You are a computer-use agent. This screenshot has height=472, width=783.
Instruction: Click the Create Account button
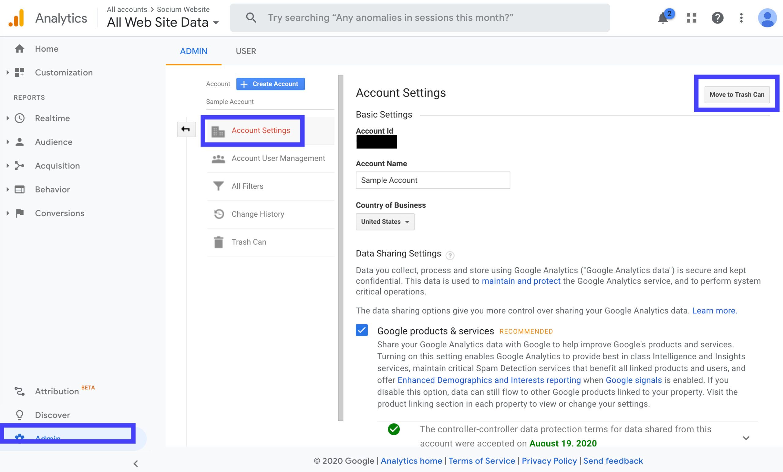tap(270, 84)
